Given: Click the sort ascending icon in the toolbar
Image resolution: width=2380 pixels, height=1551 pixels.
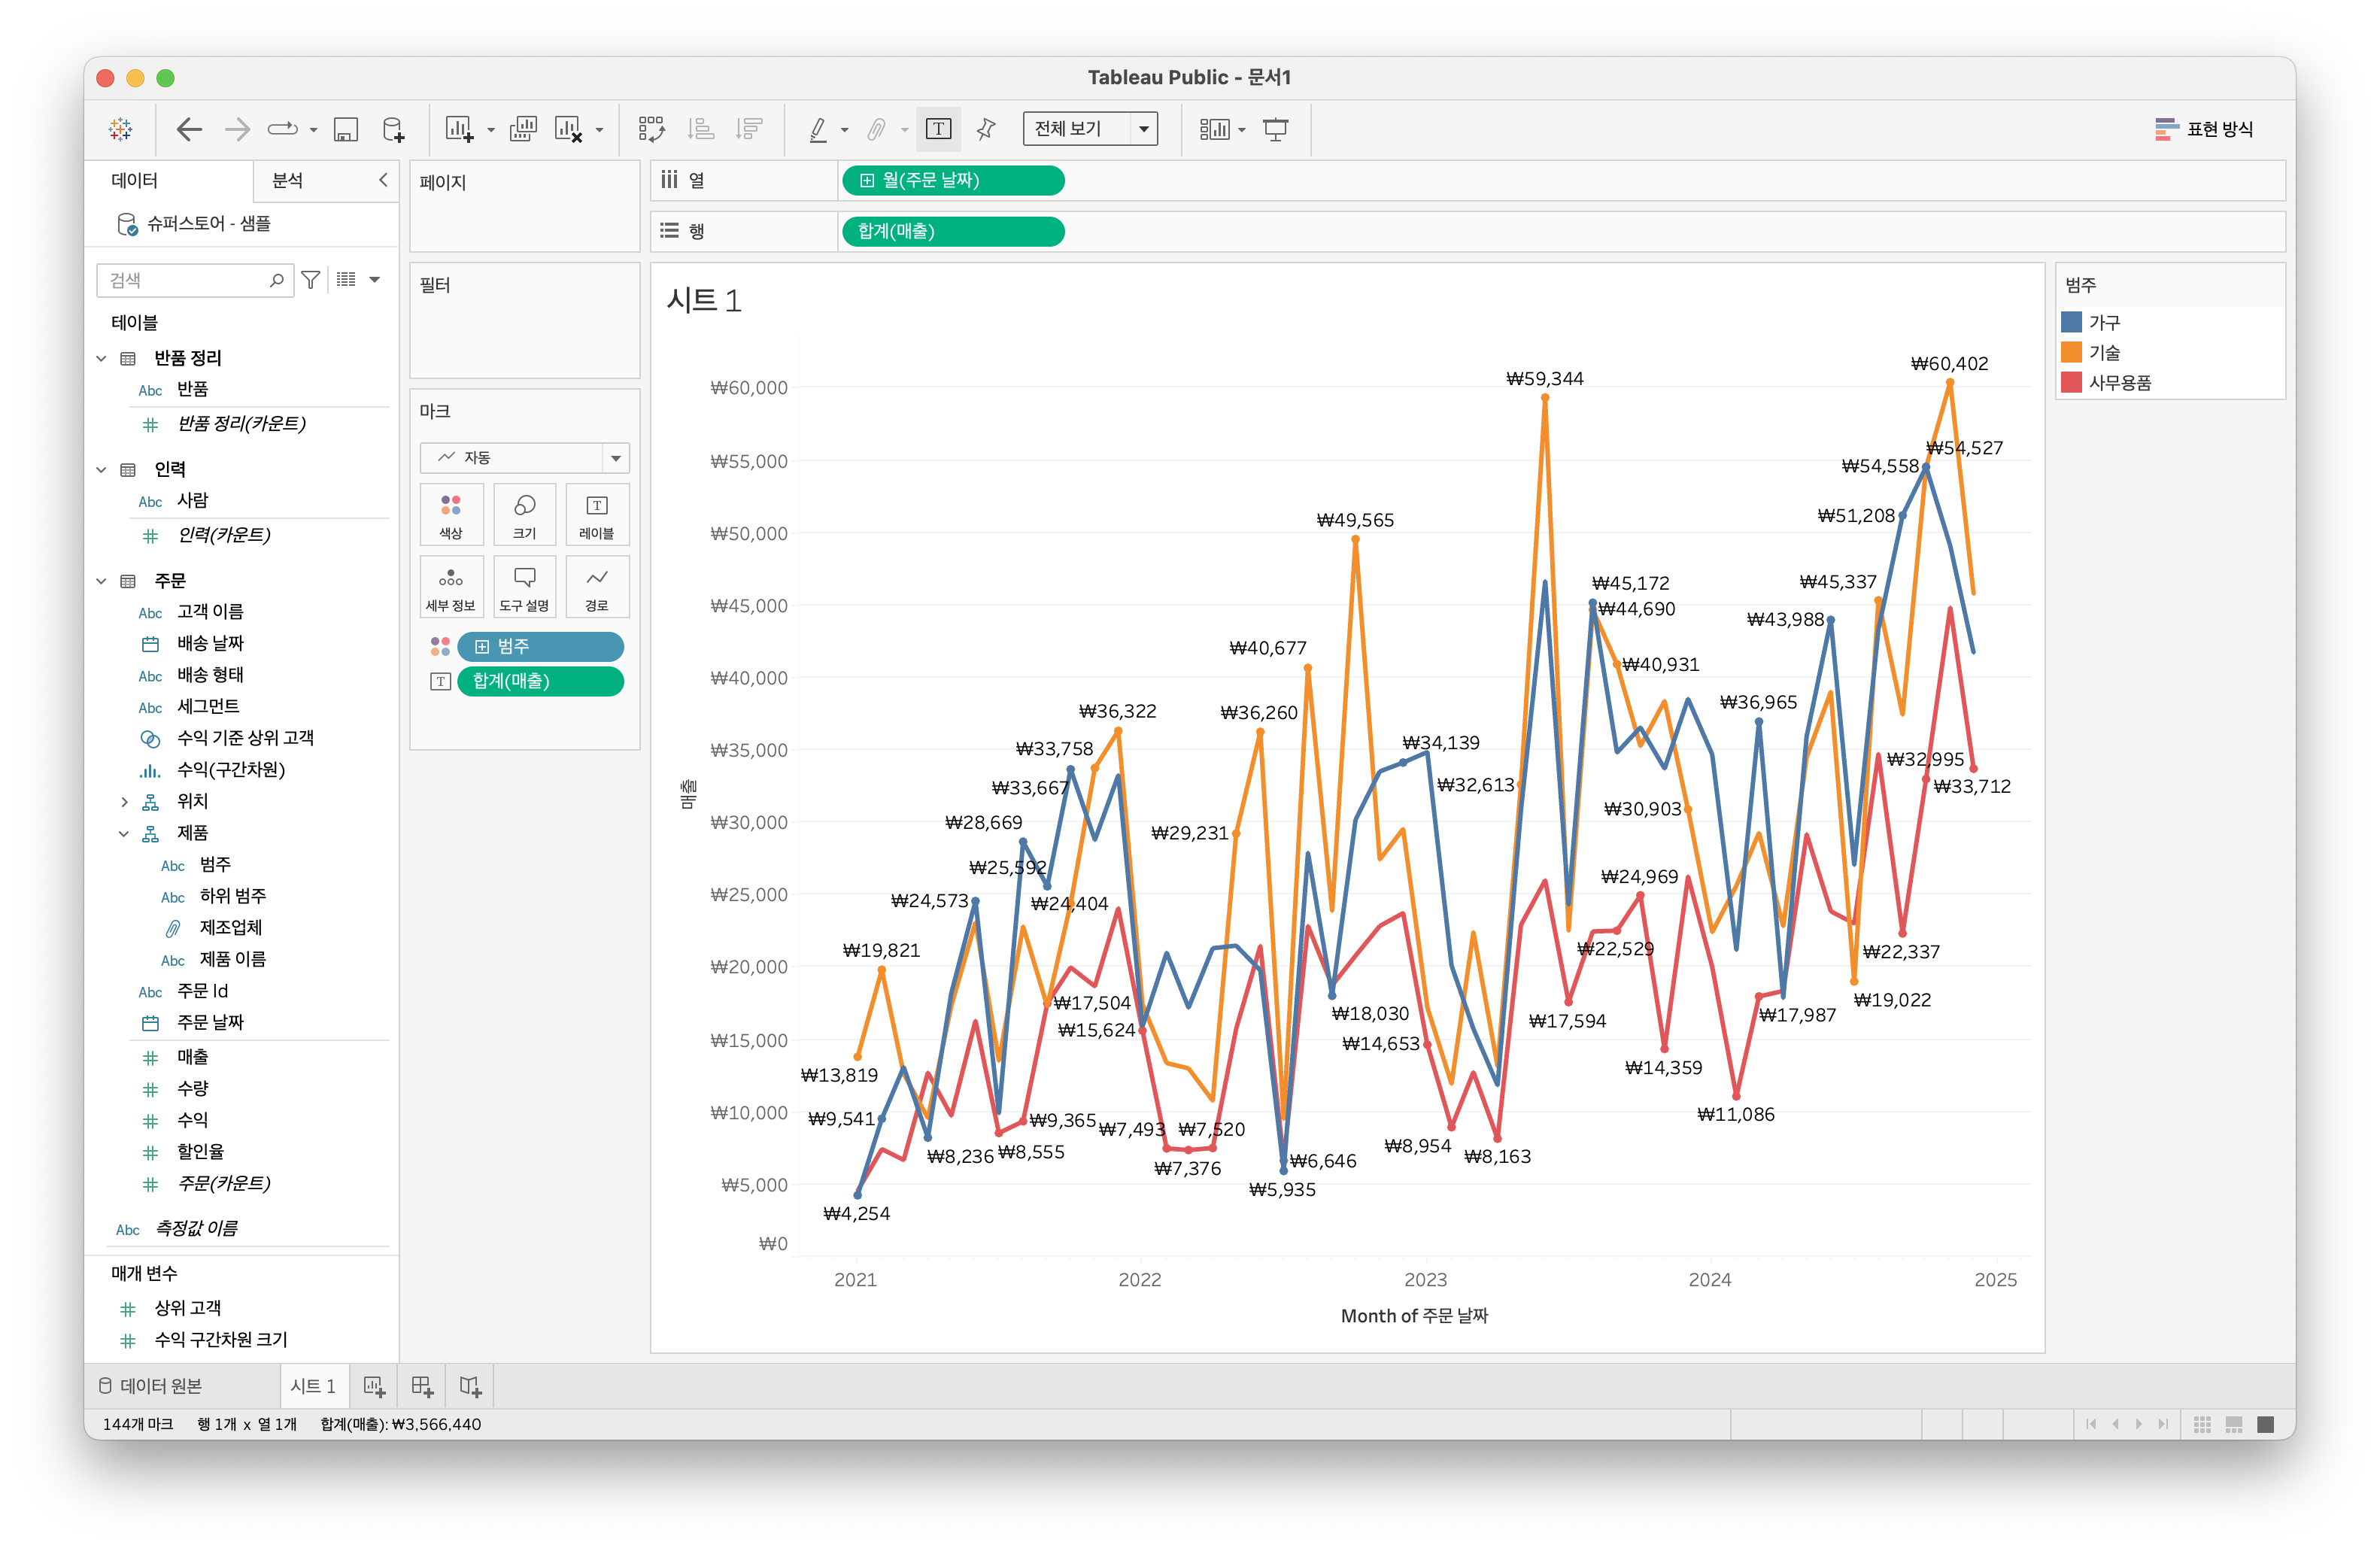Looking at the screenshot, I should pyautogui.click(x=701, y=129).
